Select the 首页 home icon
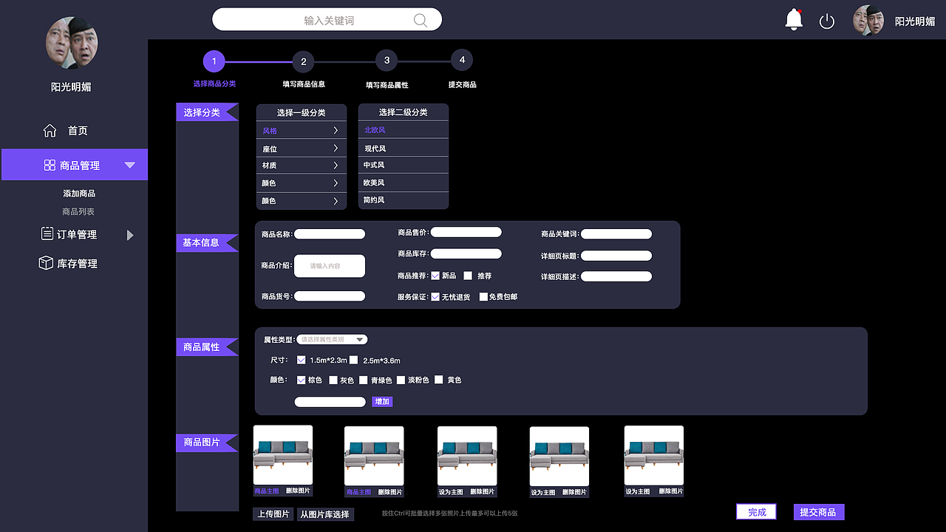The height and width of the screenshot is (532, 946). [x=50, y=129]
